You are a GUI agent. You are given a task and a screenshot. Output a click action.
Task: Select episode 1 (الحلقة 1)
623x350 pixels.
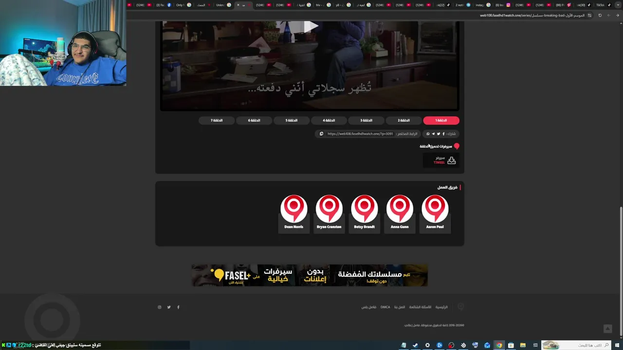click(441, 121)
